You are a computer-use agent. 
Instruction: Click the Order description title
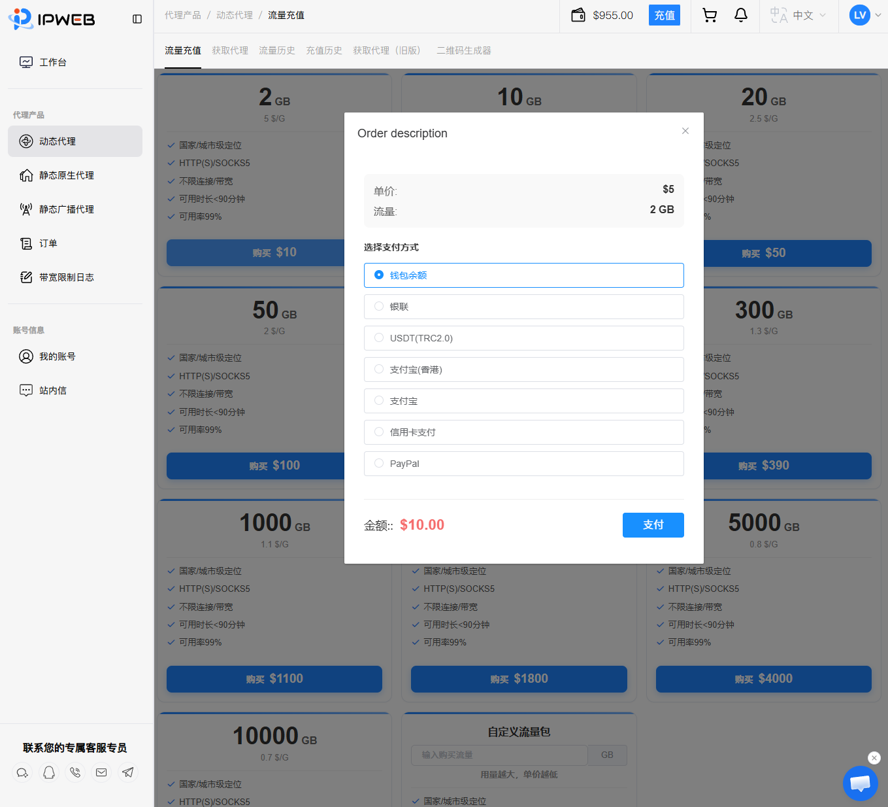403,133
